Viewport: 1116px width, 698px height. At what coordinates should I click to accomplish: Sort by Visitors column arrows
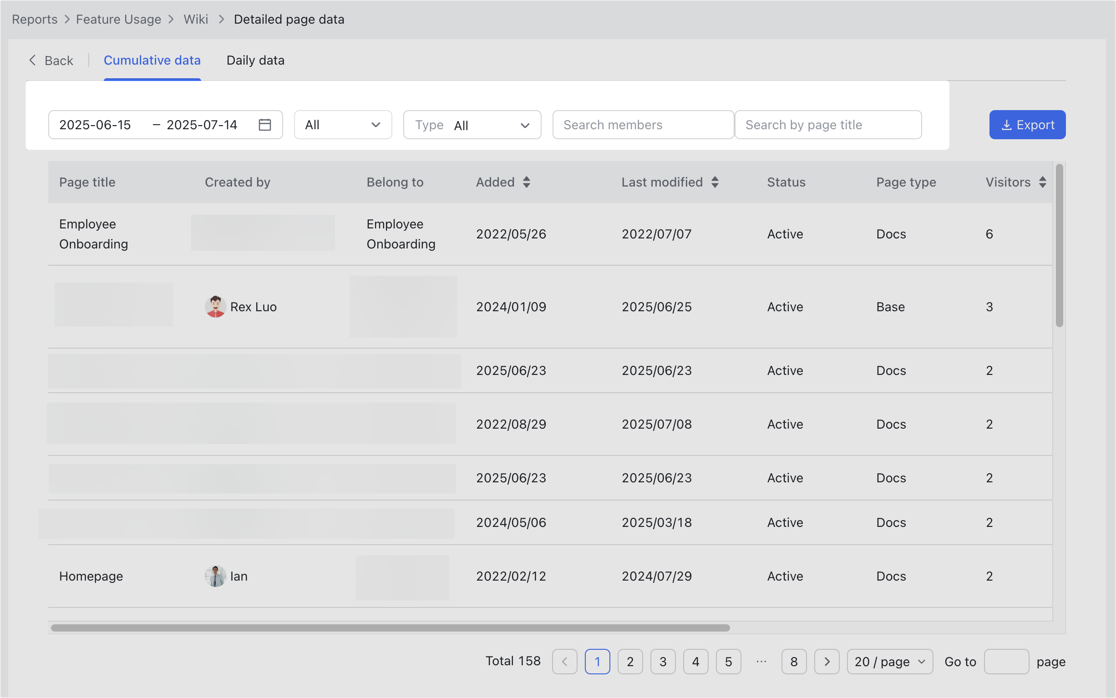1043,182
